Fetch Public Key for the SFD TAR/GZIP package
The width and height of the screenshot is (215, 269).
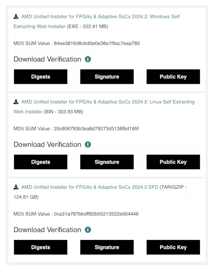[x=173, y=247]
